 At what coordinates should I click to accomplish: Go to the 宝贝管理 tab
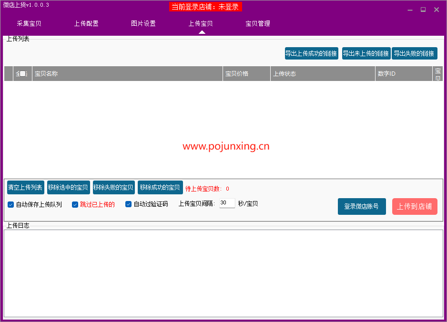pyautogui.click(x=258, y=24)
